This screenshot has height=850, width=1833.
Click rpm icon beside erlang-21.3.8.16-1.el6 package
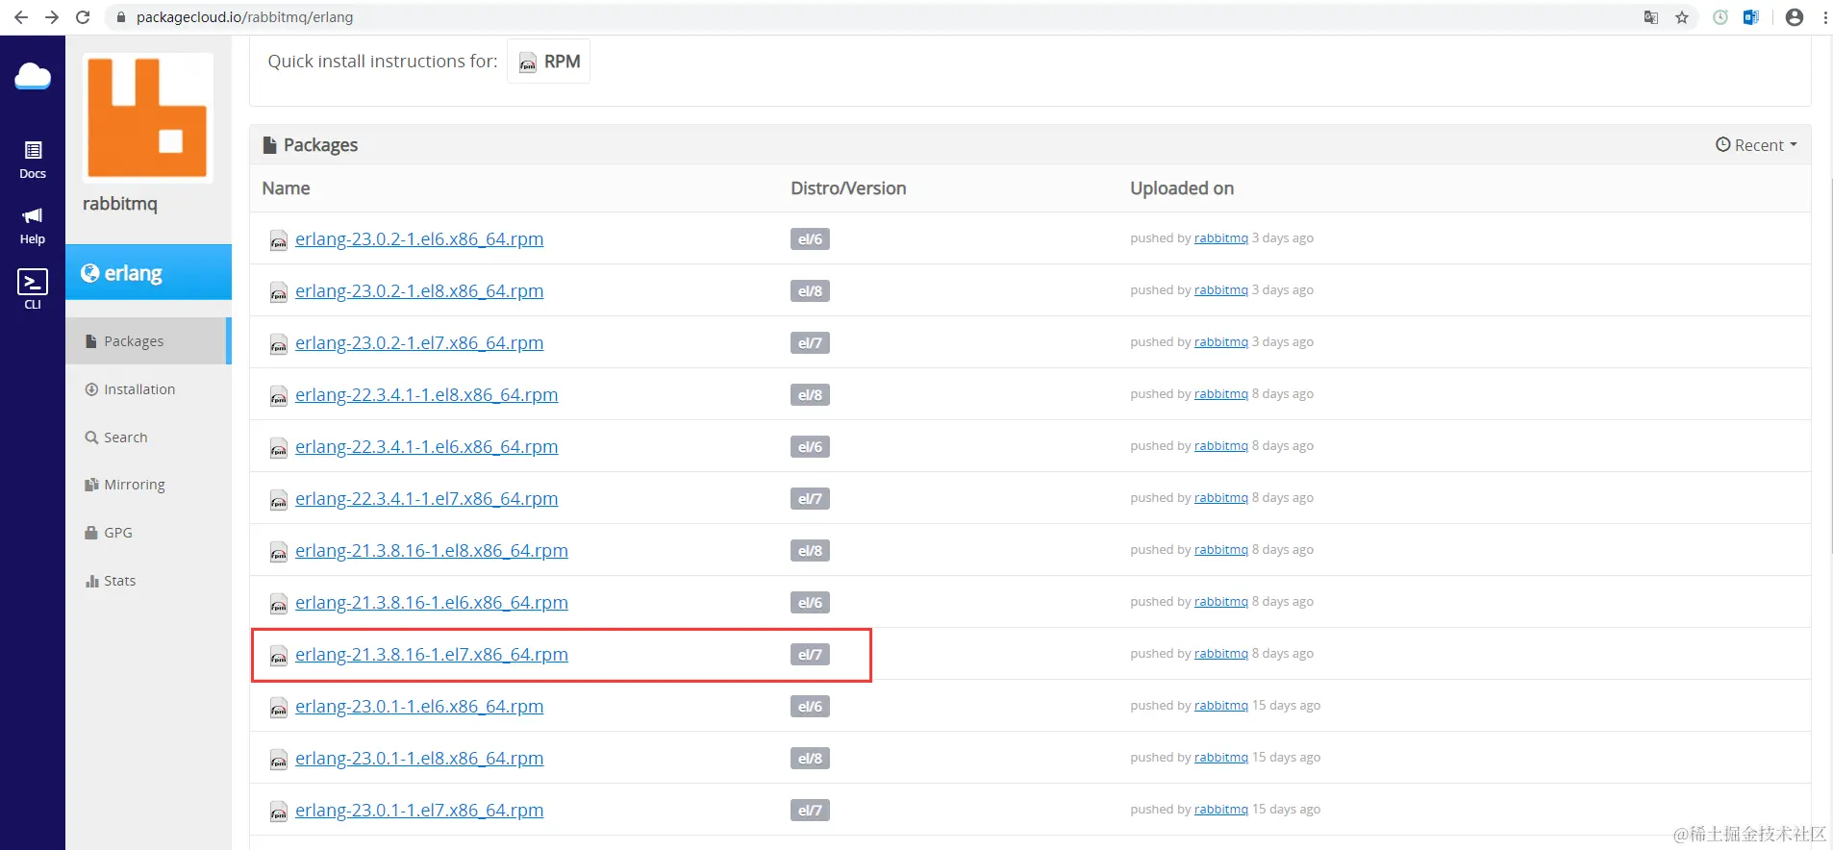(x=279, y=604)
